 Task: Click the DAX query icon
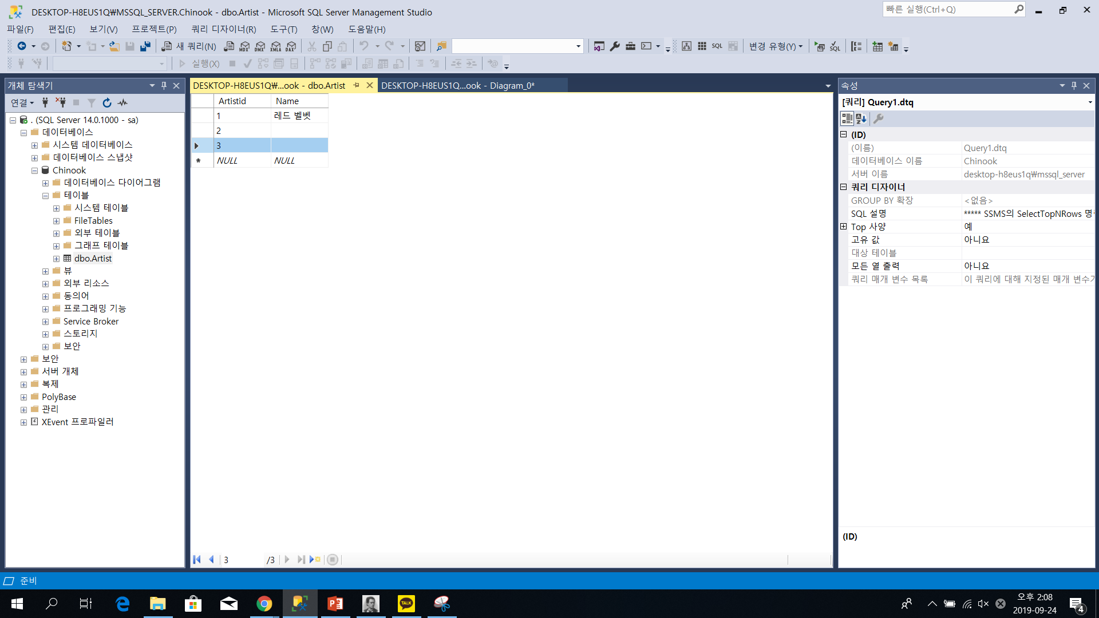pyautogui.click(x=291, y=46)
